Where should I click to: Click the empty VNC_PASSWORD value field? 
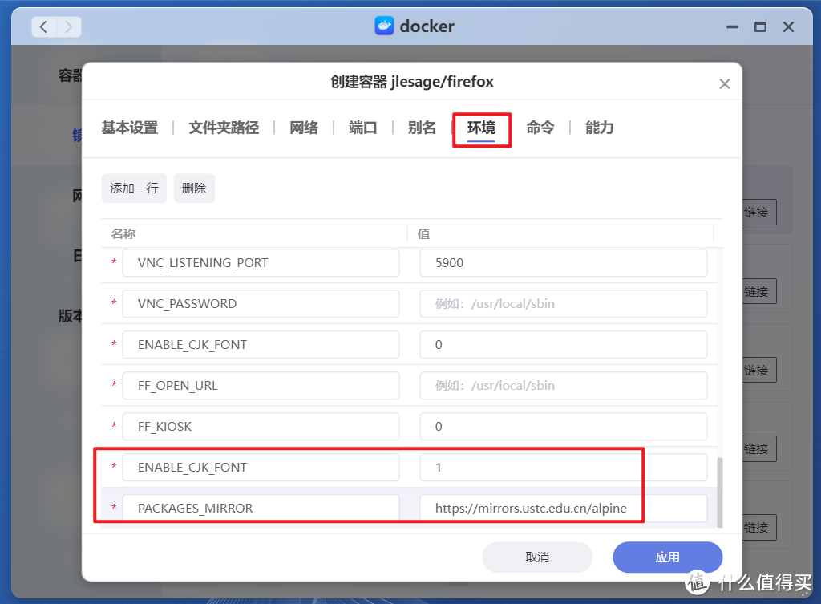click(x=564, y=304)
